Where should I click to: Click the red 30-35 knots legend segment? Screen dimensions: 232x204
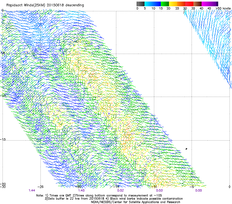pyautogui.click(x=189, y=4)
